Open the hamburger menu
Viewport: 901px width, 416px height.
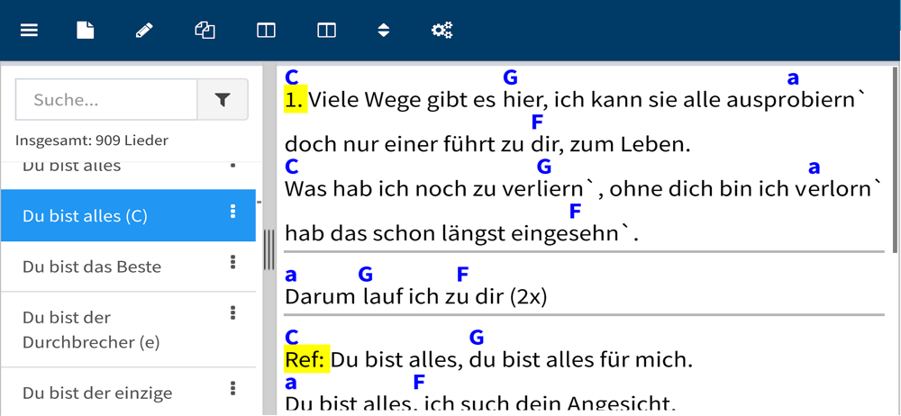click(30, 30)
